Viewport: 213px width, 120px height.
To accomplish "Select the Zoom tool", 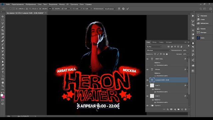I will tap(3, 86).
